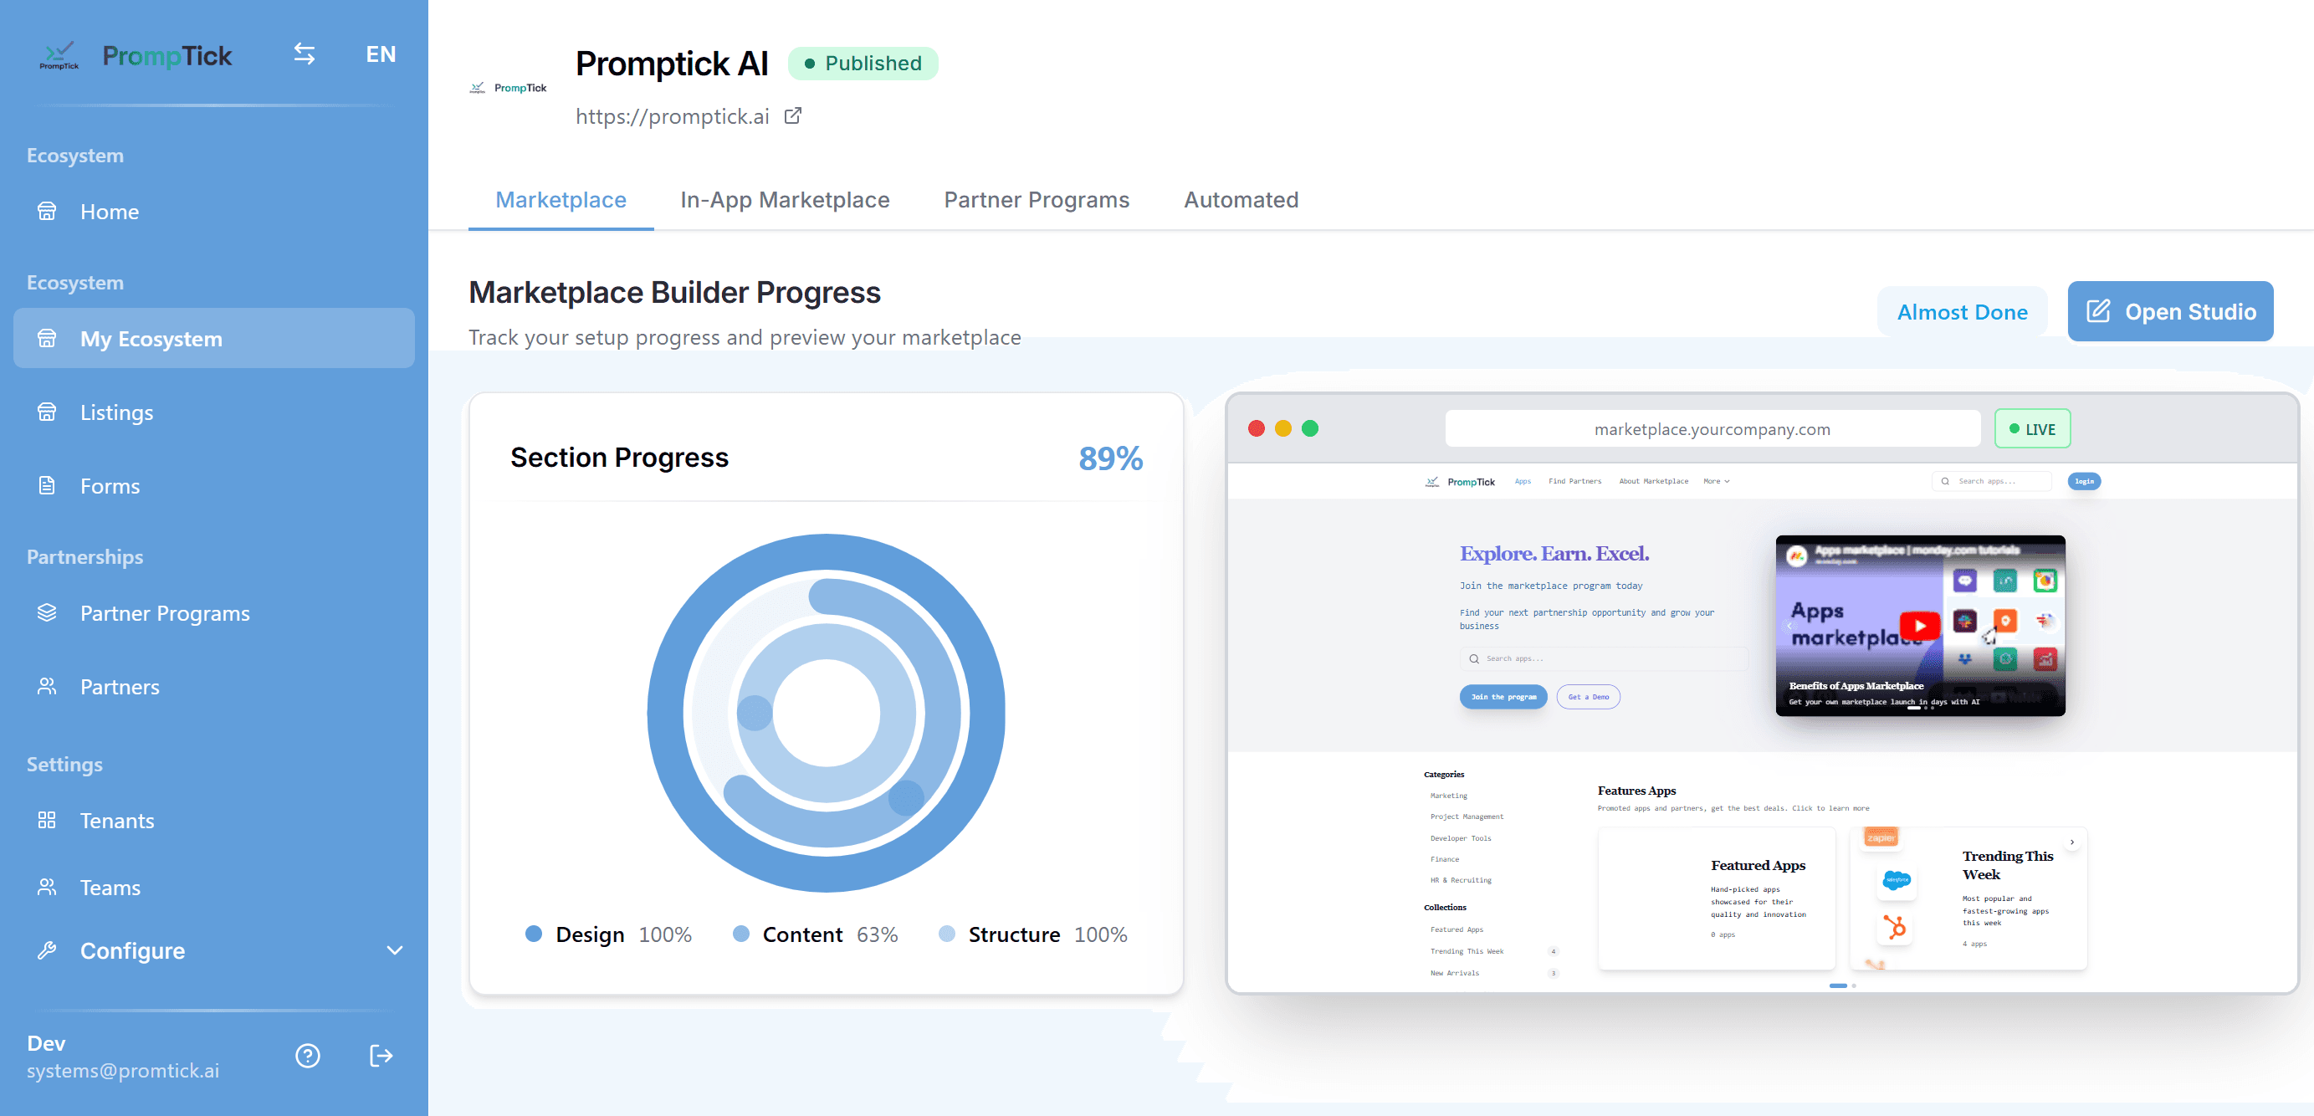Toggle the Structure legend item
Screen dimensions: 2314x1116
click(1013, 934)
